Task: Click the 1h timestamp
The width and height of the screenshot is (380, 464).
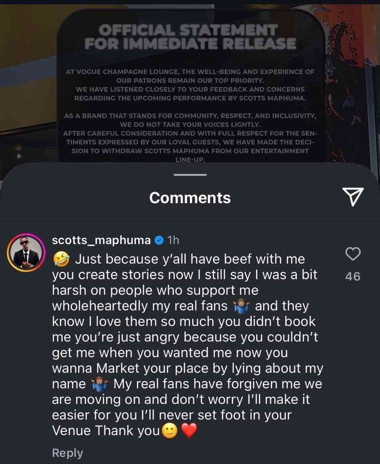Action: [173, 240]
